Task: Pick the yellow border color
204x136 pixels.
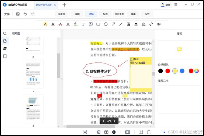Action: [175, 71]
